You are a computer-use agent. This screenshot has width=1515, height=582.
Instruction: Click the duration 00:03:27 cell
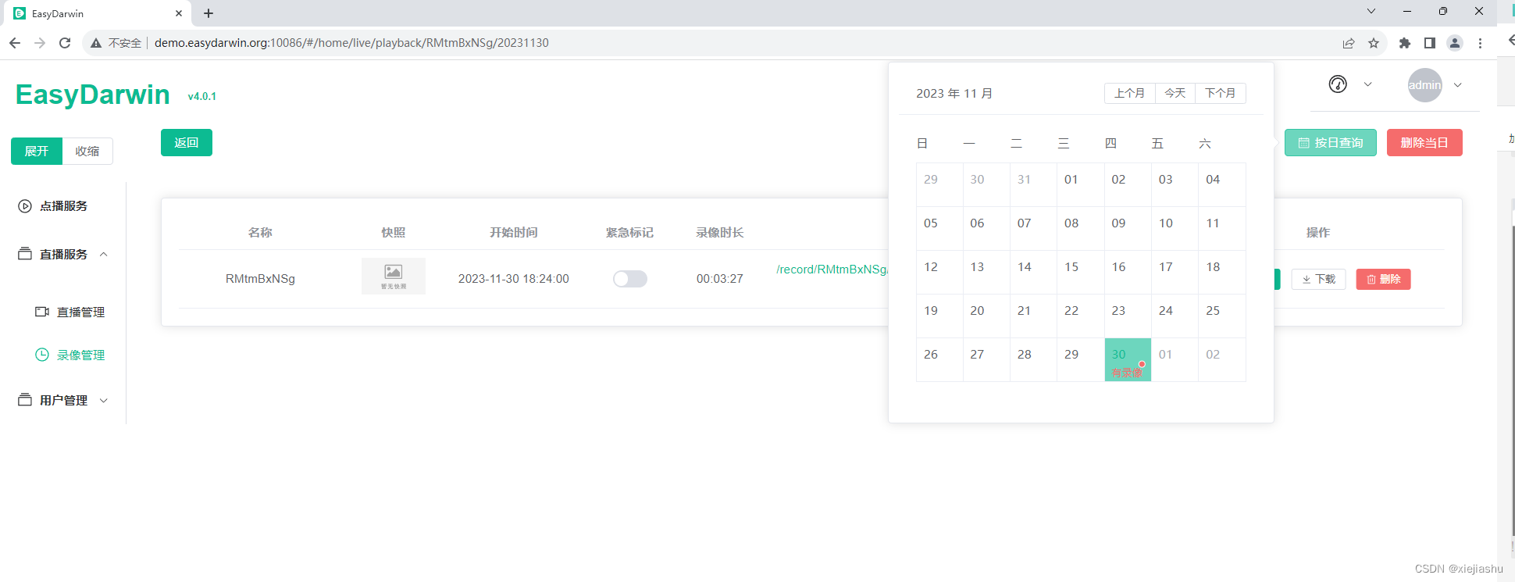(x=720, y=279)
